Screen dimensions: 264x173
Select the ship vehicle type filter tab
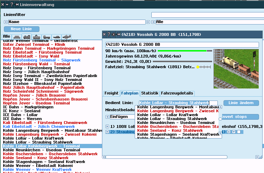point(56,37)
